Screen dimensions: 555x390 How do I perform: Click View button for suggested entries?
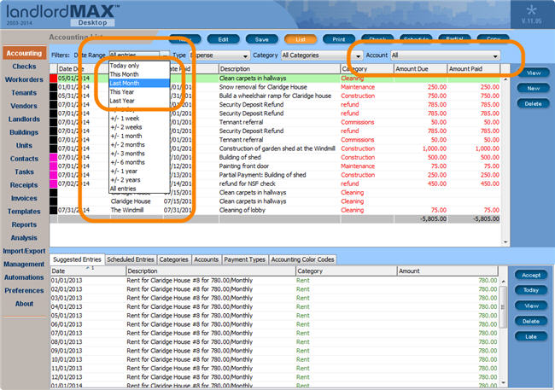[531, 306]
